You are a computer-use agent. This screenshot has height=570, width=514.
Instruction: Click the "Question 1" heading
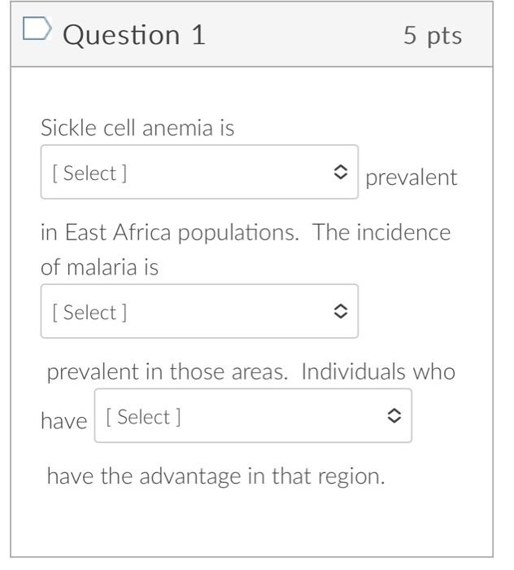click(x=134, y=35)
